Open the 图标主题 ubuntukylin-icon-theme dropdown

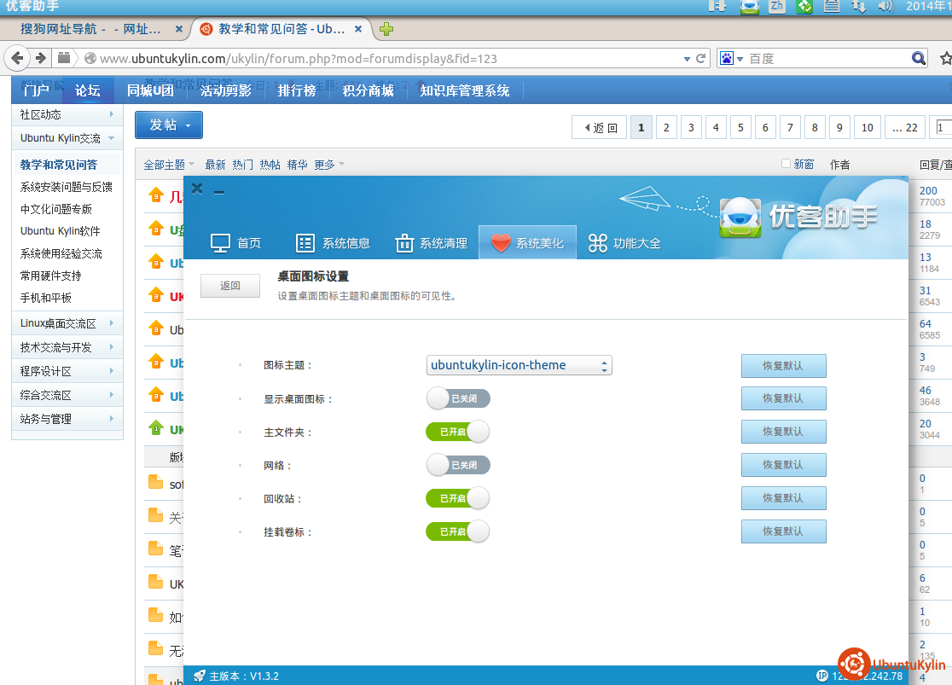(x=520, y=365)
